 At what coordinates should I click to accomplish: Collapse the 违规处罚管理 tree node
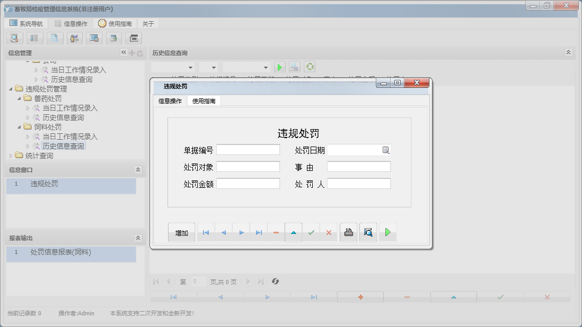click(11, 89)
